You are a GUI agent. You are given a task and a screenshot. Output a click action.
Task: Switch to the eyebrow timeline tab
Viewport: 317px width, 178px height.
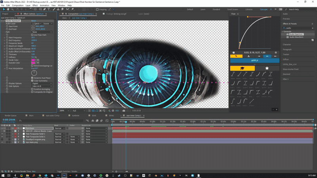point(76,116)
